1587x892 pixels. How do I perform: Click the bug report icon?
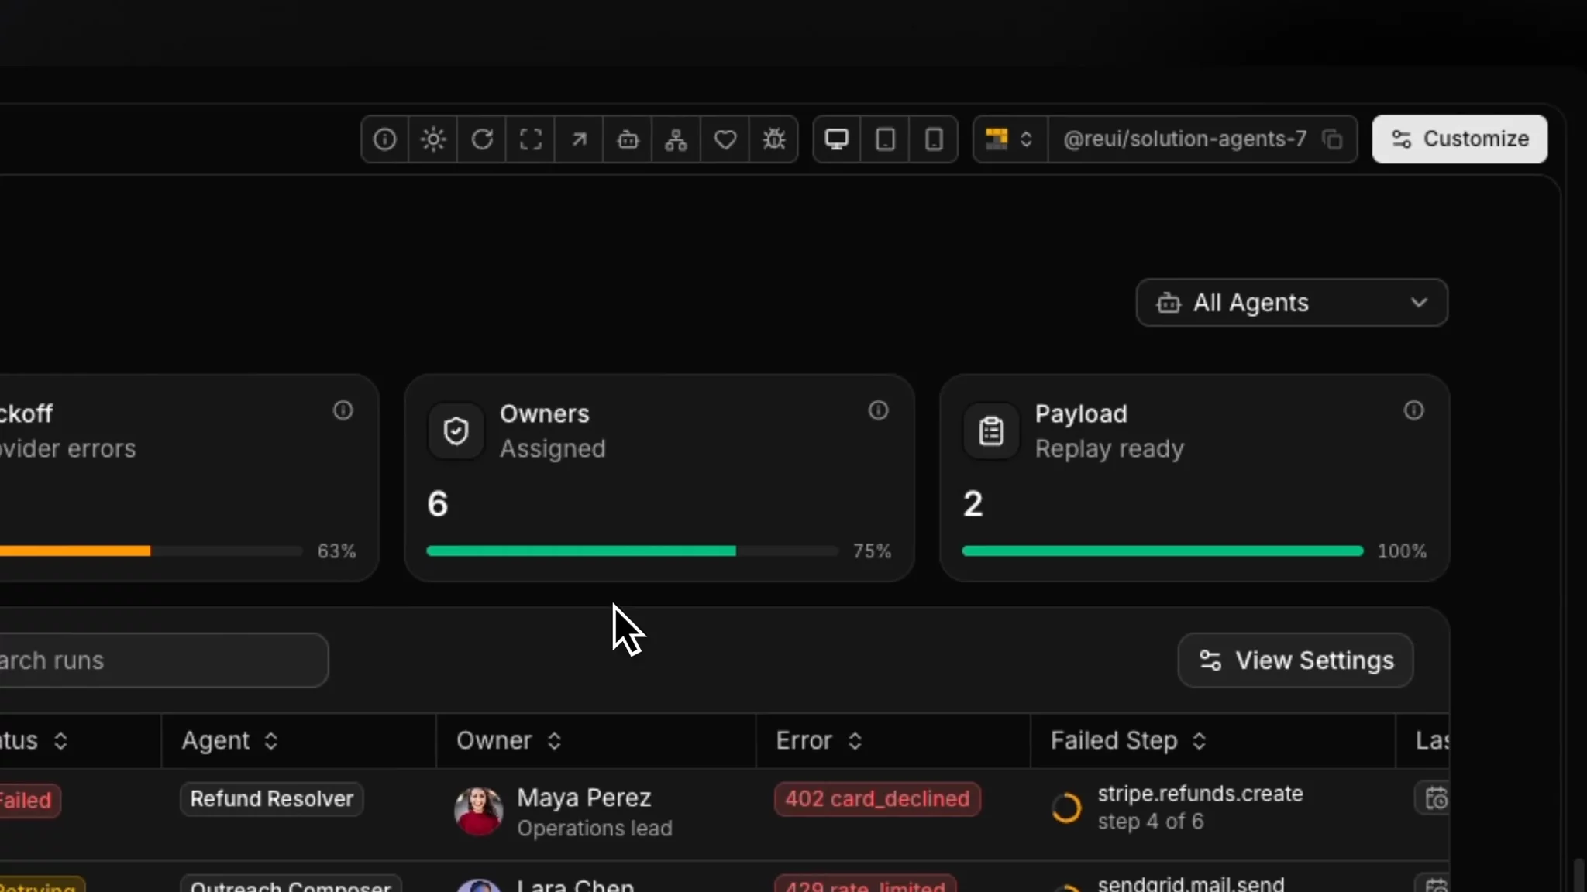(x=773, y=139)
